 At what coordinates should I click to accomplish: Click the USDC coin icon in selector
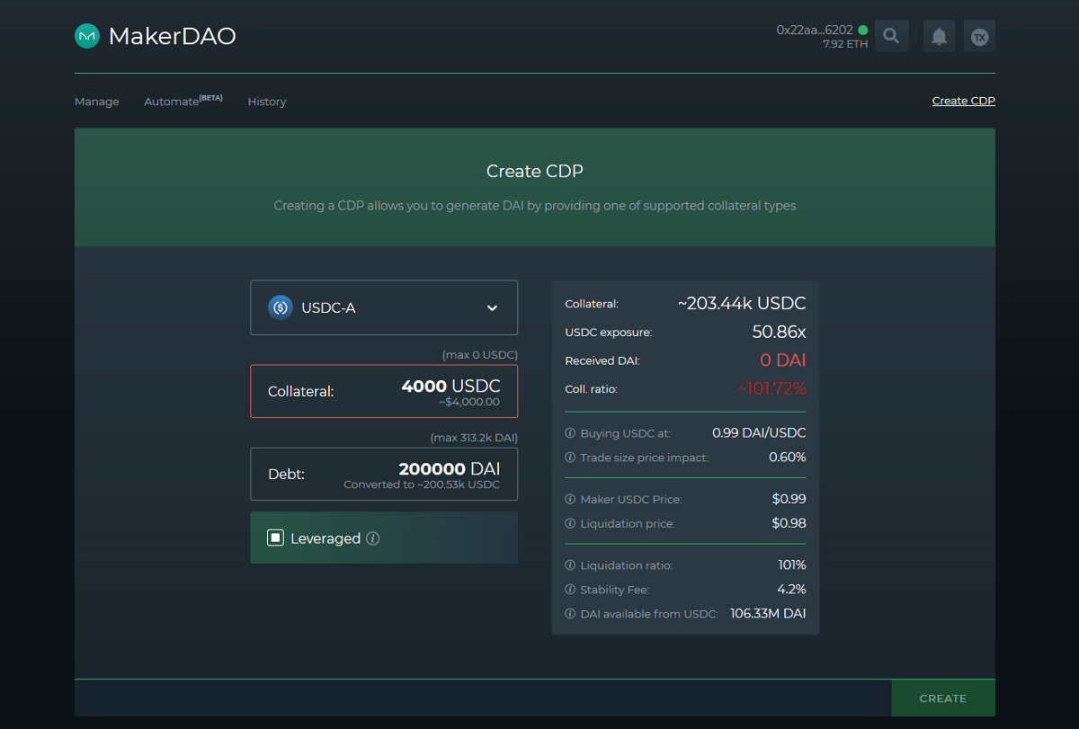point(281,307)
